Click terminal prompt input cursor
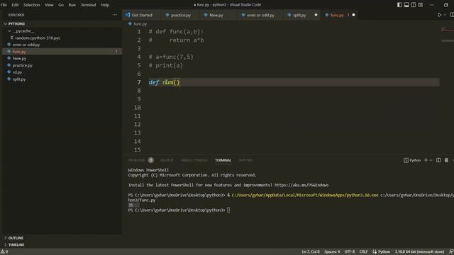The height and width of the screenshot is (255, 454). click(228, 210)
